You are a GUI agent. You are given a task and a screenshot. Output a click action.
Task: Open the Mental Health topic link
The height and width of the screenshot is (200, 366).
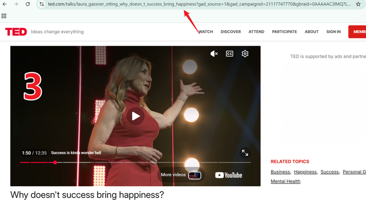tap(285, 181)
